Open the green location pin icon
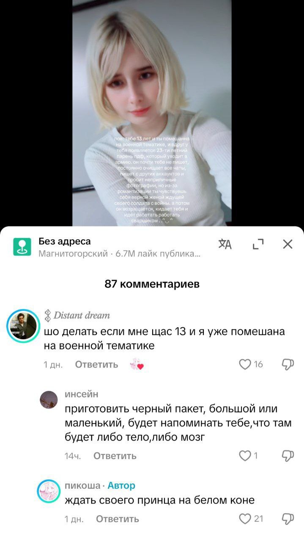The height and width of the screenshot is (542, 304). coord(22,246)
